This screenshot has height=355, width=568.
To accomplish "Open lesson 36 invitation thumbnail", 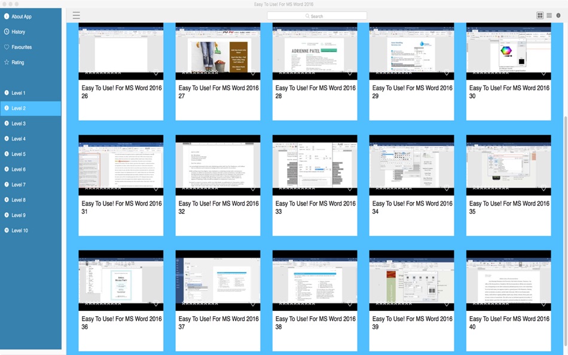I will point(121,280).
